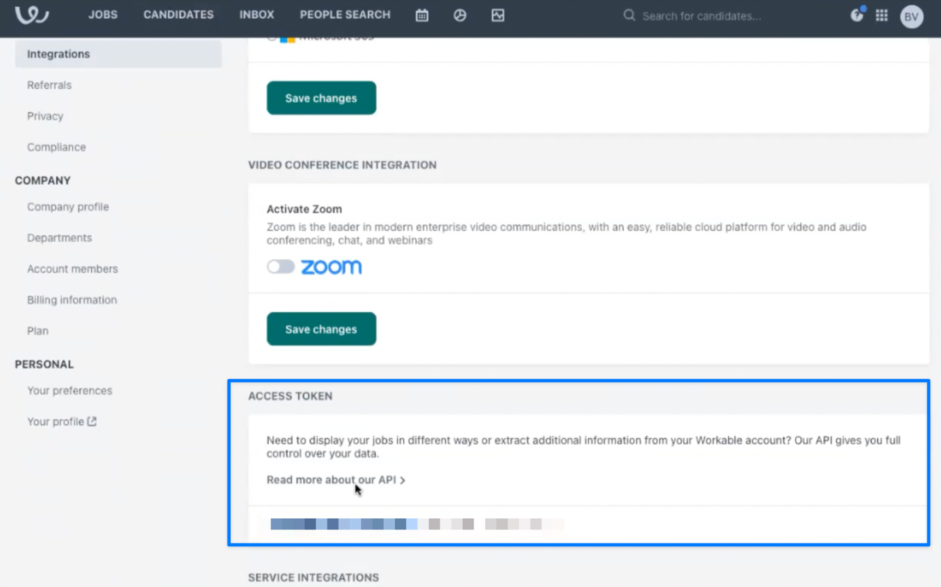Click the Workable logo icon
The height and width of the screenshot is (587, 941).
(32, 15)
